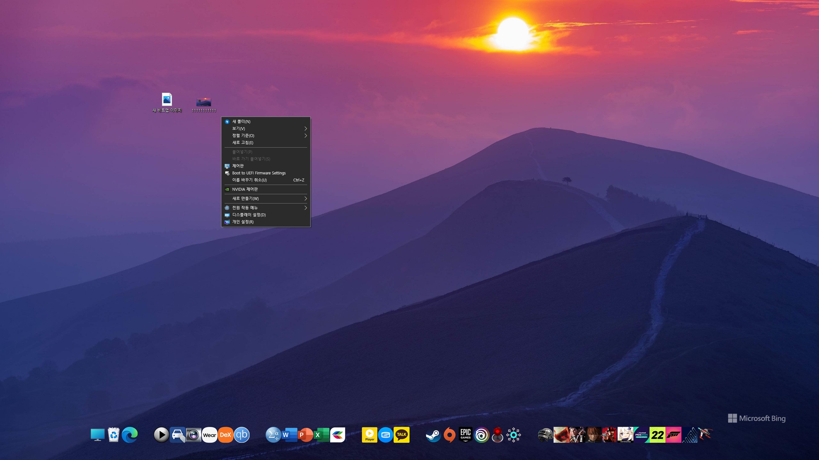Launch Steam from the dock
The image size is (819, 460).
coord(433,435)
